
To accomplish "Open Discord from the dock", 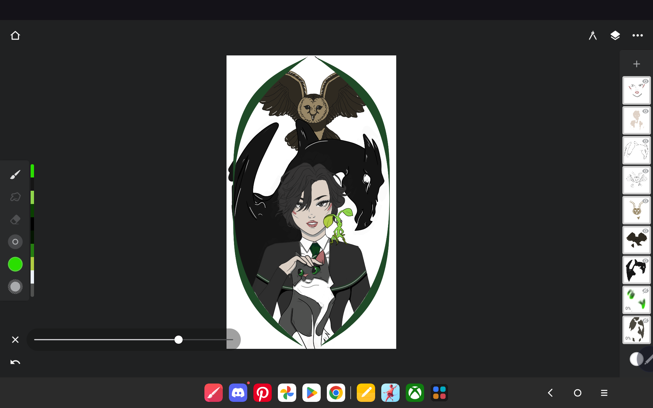I will (238, 393).
